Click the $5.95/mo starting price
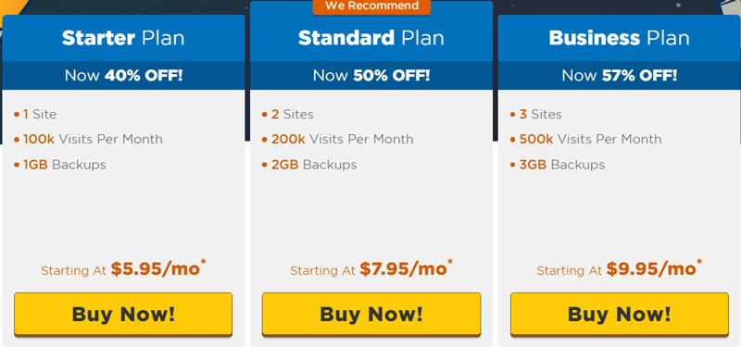The image size is (741, 347). pos(156,269)
